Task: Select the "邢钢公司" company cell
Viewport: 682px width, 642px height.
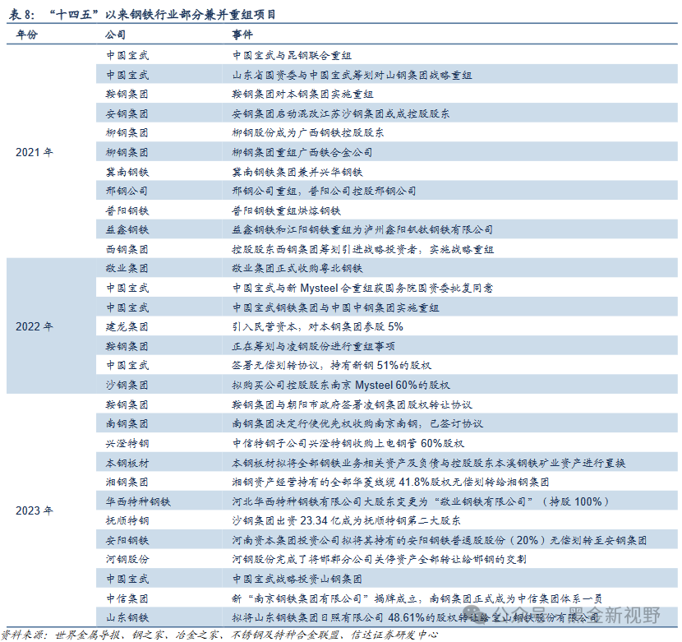Action: pyautogui.click(x=127, y=191)
